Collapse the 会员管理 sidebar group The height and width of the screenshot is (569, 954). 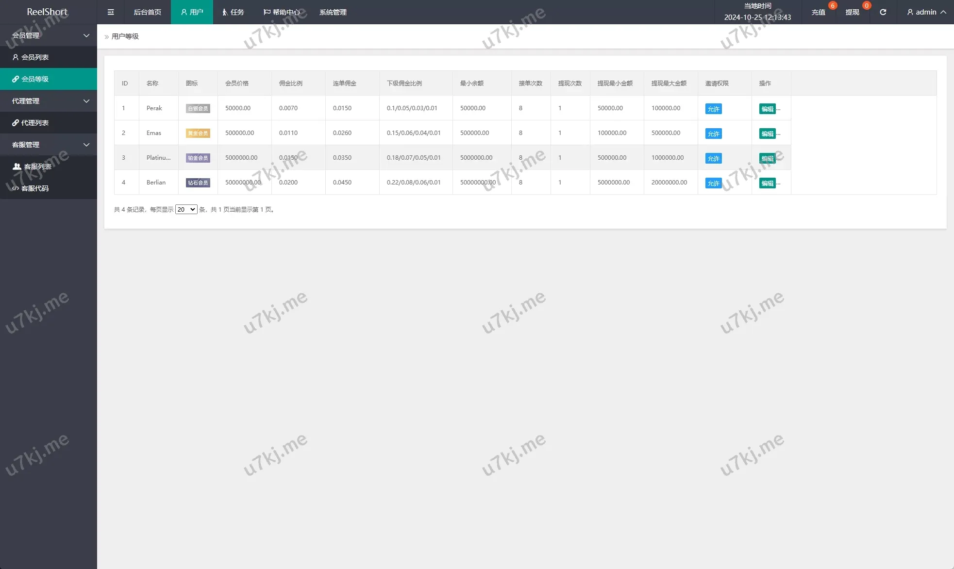click(x=49, y=35)
